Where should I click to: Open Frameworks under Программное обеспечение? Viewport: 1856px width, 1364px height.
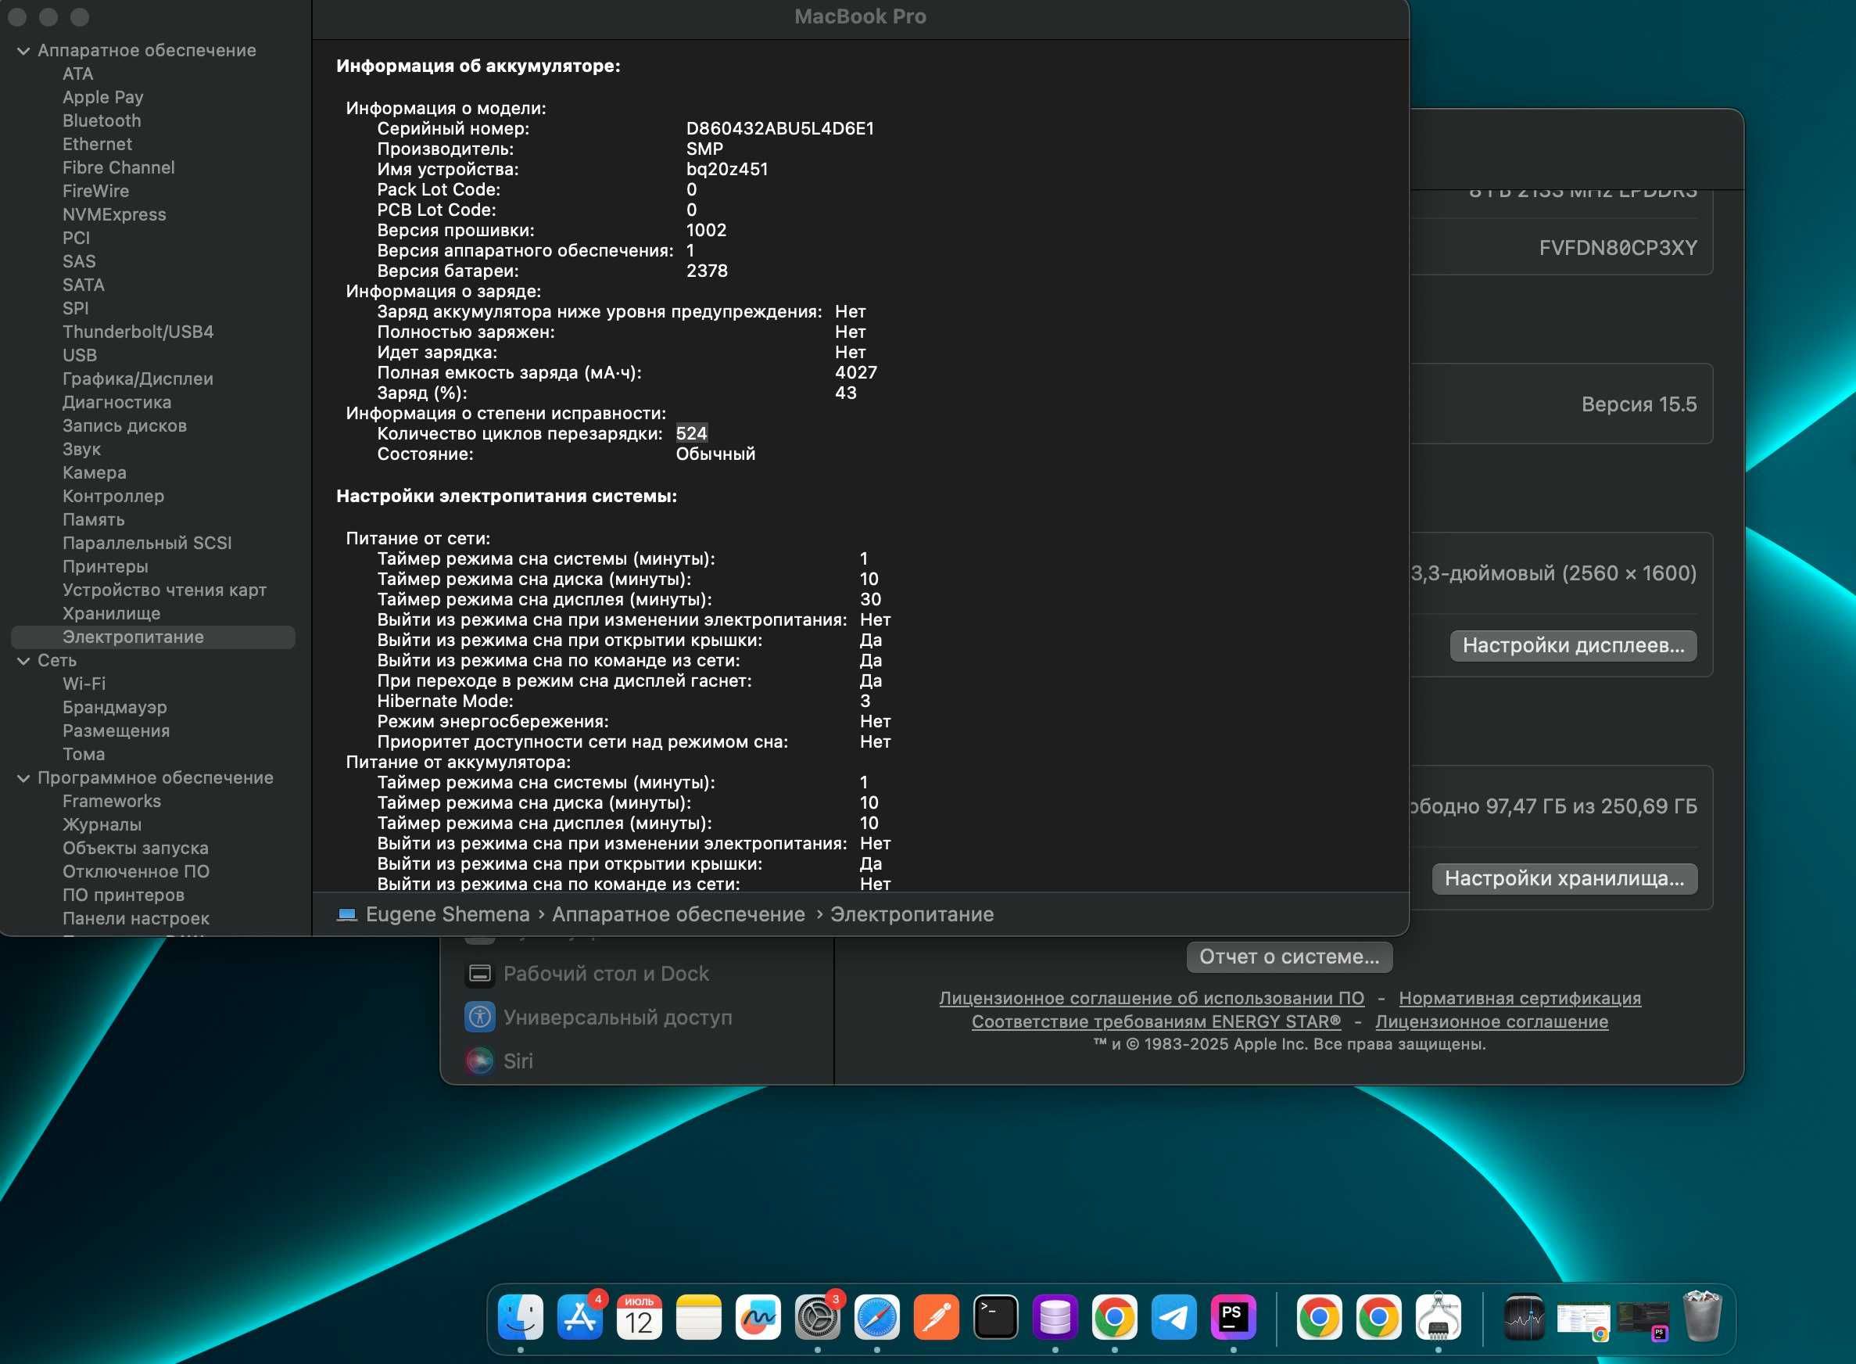112,801
